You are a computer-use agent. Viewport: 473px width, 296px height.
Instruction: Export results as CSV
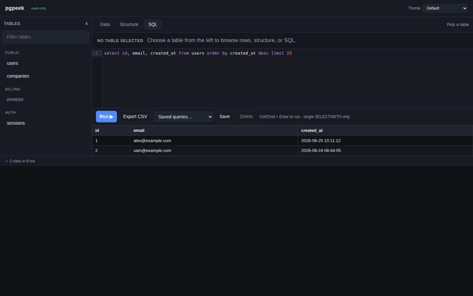pyautogui.click(x=135, y=117)
